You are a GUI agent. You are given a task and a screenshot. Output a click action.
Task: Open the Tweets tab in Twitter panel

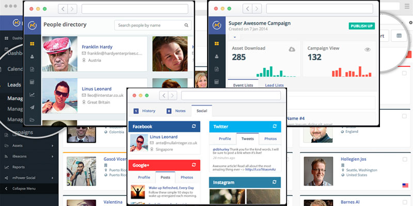point(248,139)
